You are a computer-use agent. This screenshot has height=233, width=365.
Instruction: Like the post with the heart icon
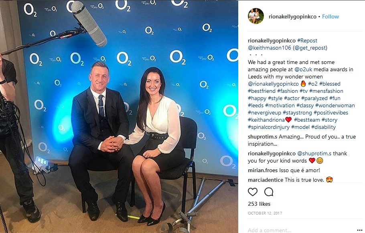(253, 192)
